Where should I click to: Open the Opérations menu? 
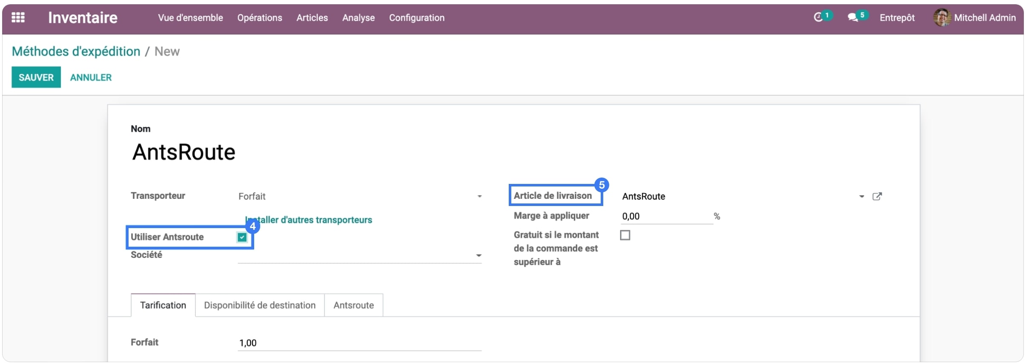(260, 18)
